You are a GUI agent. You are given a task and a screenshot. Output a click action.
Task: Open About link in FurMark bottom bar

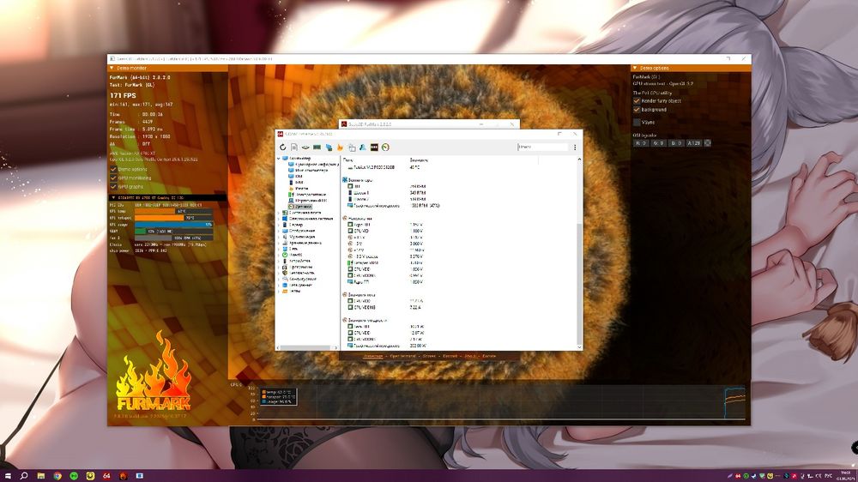470,356
